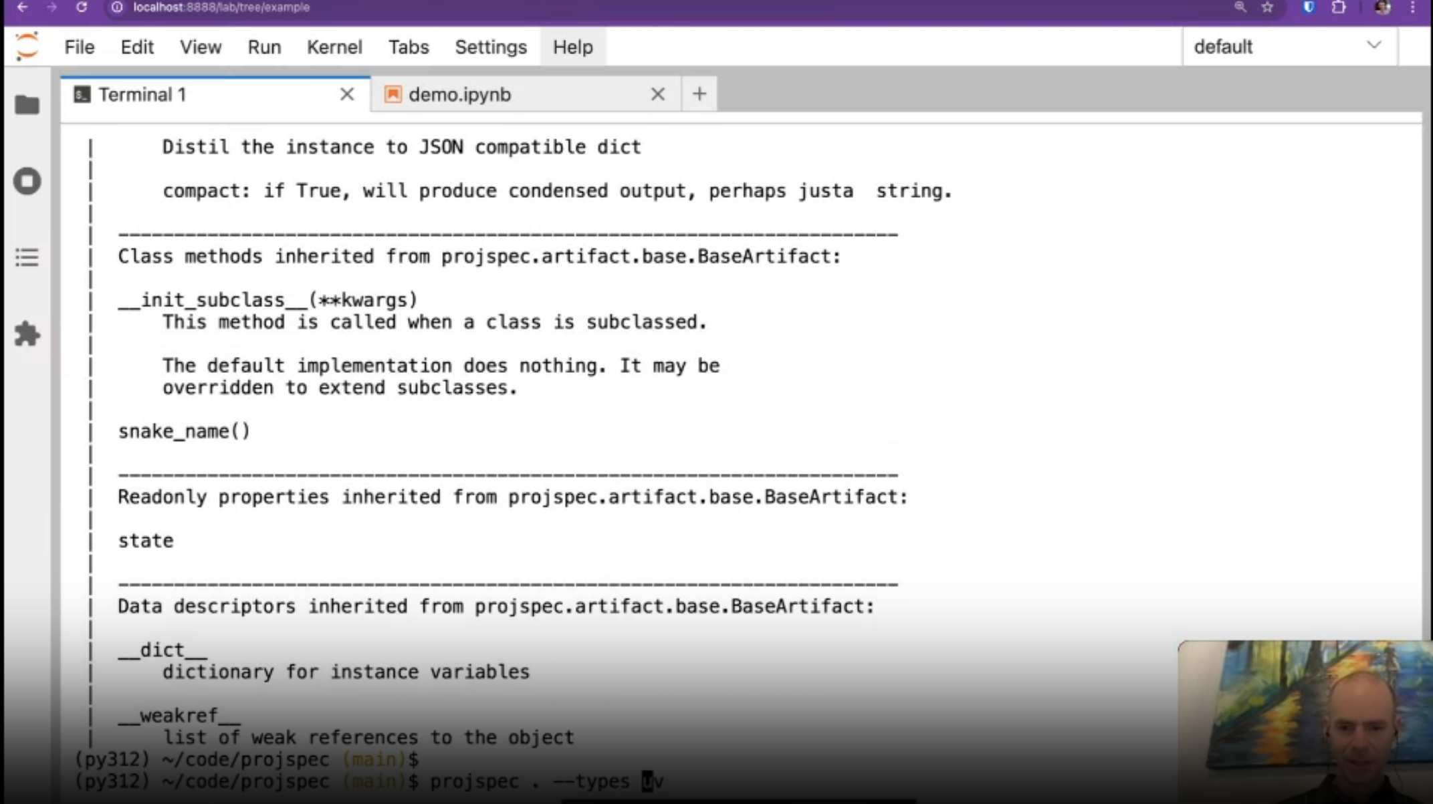The image size is (1433, 804).
Task: Show the table of contents panel
Action: pyautogui.click(x=27, y=257)
